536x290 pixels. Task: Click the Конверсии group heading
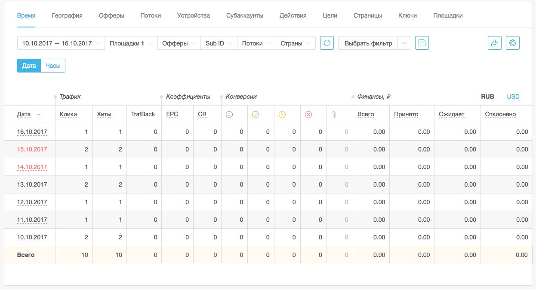point(241,97)
